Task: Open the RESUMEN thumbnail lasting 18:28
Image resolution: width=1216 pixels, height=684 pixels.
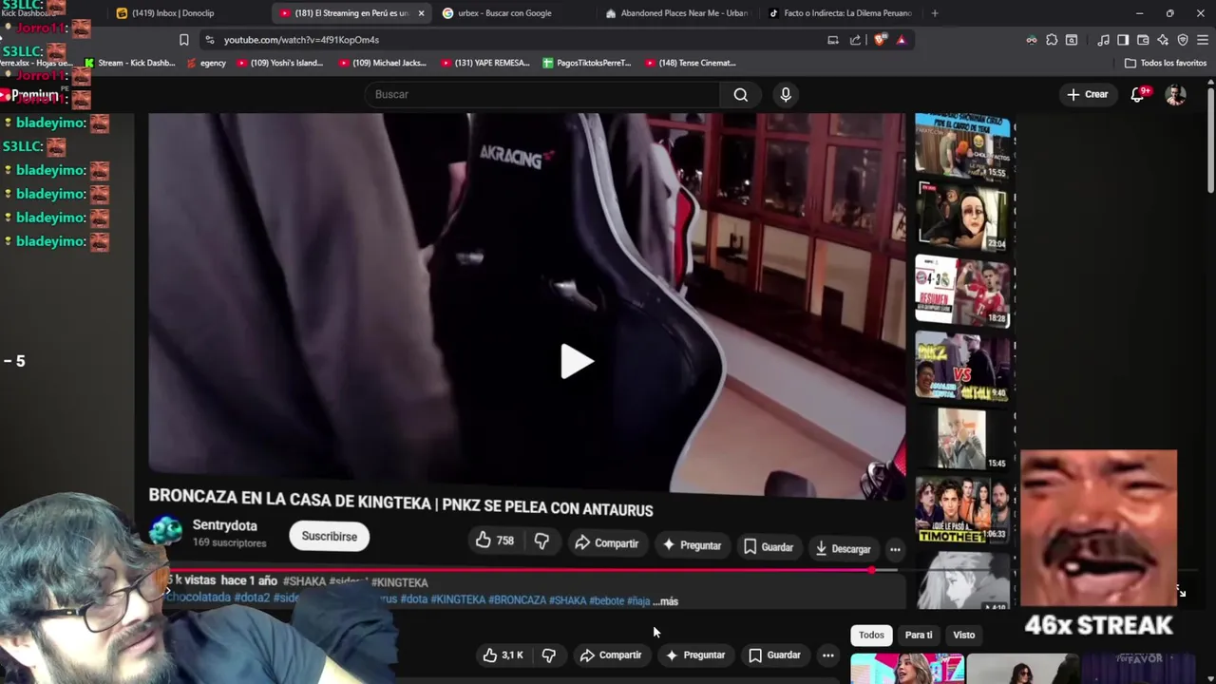Action: pos(961,292)
